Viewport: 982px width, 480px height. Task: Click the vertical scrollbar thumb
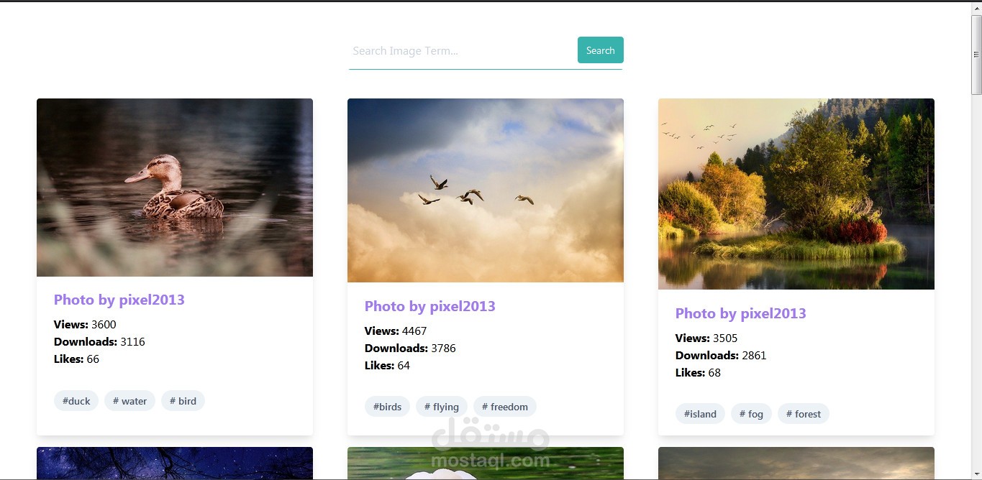(x=976, y=55)
